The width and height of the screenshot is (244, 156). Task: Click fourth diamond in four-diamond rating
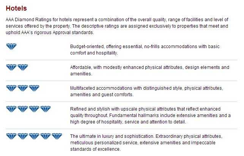[x=46, y=109]
